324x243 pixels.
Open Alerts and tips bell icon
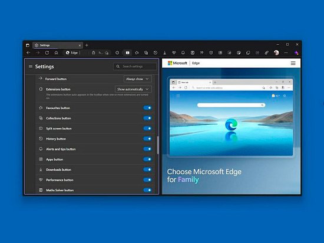coord(183,53)
